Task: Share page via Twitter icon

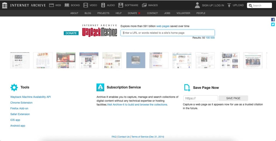Action: point(273,24)
